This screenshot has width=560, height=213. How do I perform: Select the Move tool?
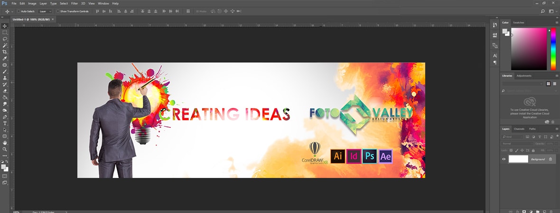tap(5, 26)
